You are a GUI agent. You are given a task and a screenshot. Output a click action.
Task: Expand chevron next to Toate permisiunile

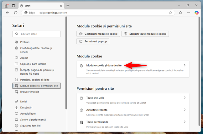[185, 122]
